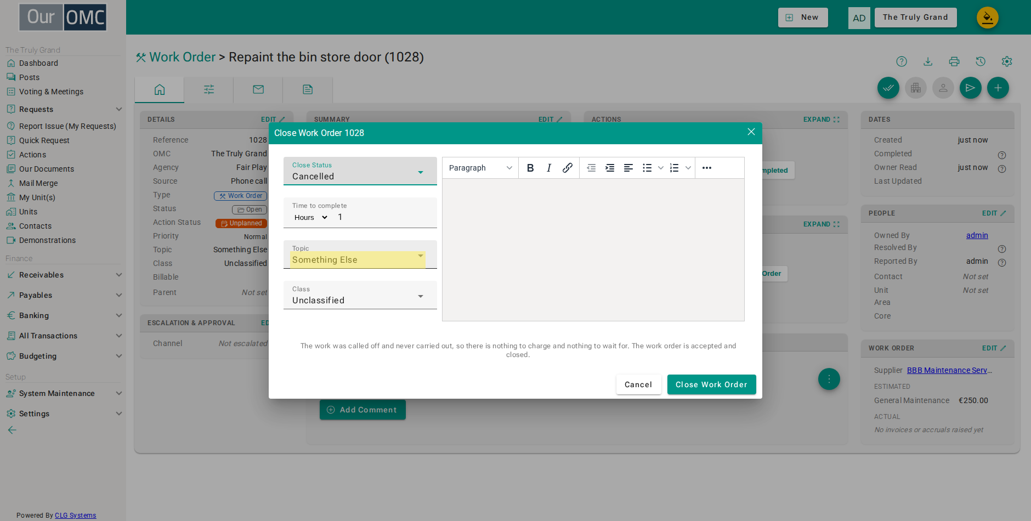Click the download icon in page header
Image resolution: width=1031 pixels, height=521 pixels.
(x=928, y=61)
